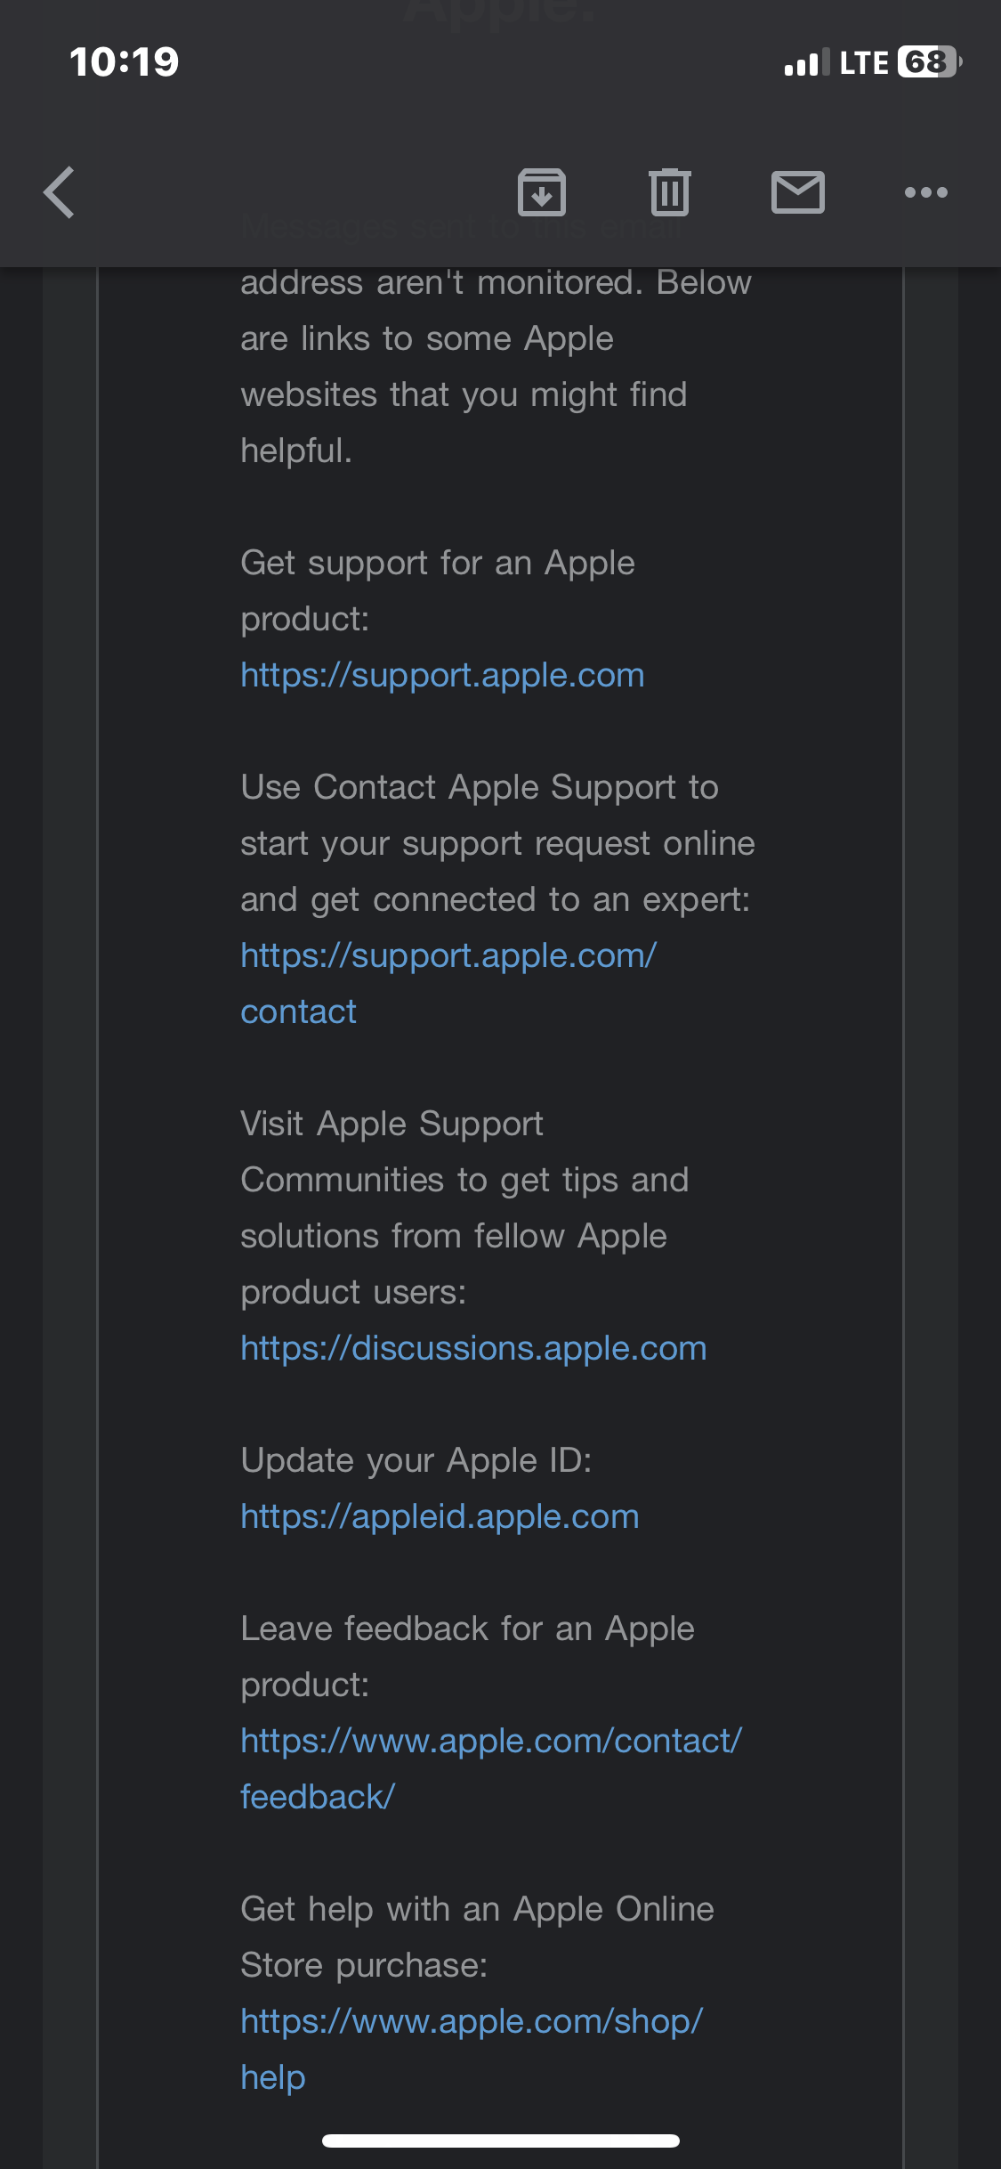Open the appleid.apple.com link
Image resolution: width=1001 pixels, height=2169 pixels.
pyautogui.click(x=440, y=1516)
